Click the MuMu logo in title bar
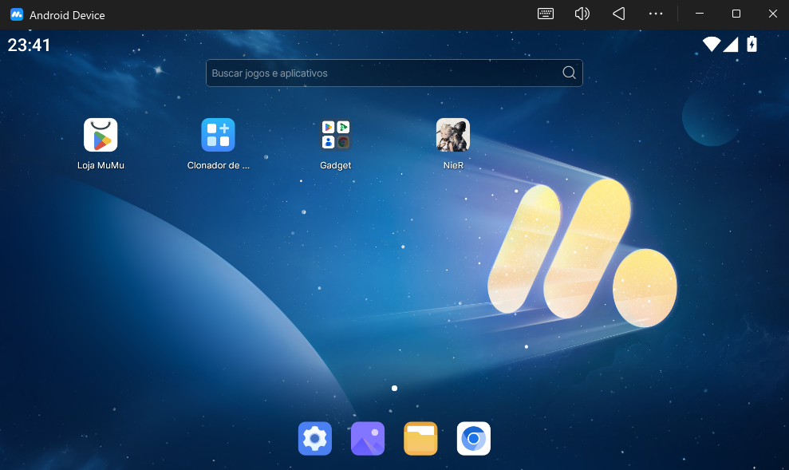This screenshot has width=789, height=470. click(x=17, y=14)
